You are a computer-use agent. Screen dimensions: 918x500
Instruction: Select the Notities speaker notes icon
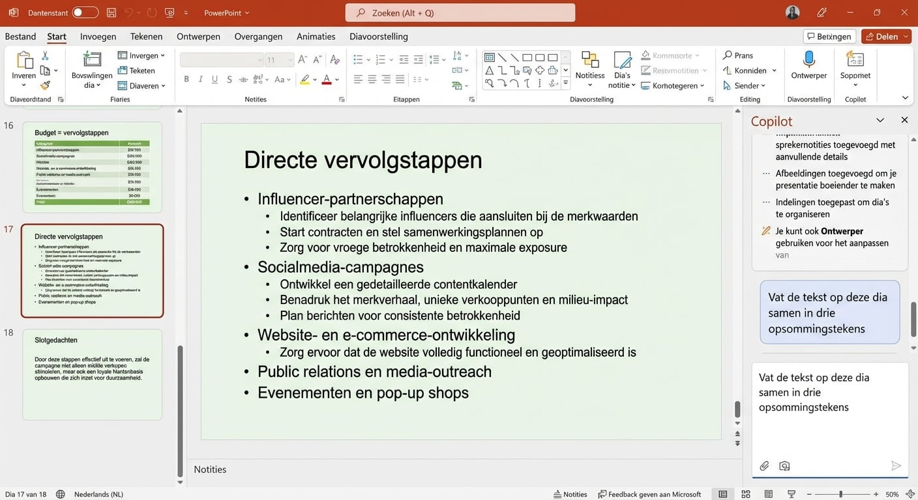click(570, 494)
